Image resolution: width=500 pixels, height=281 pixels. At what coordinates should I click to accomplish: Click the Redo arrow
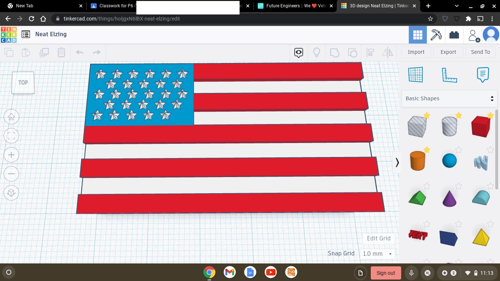pyautogui.click(x=97, y=52)
